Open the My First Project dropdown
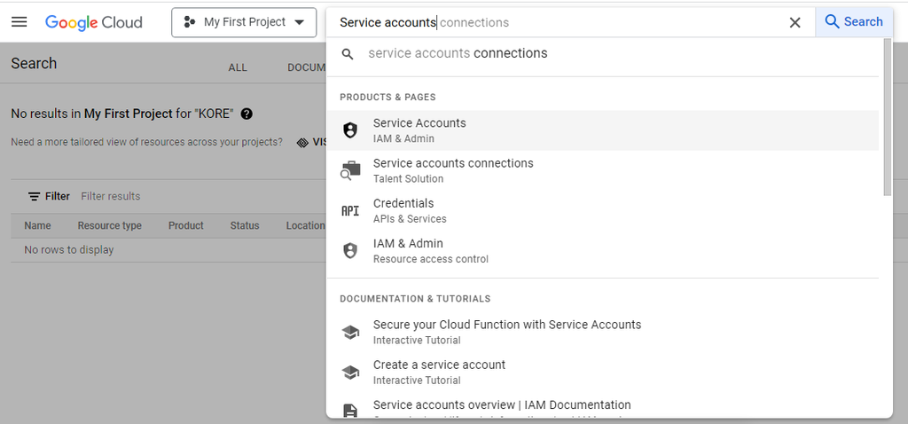Image resolution: width=908 pixels, height=424 pixels. pos(244,22)
